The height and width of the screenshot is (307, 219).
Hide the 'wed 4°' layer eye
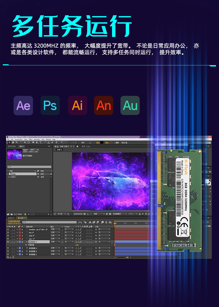tap(8, 236)
